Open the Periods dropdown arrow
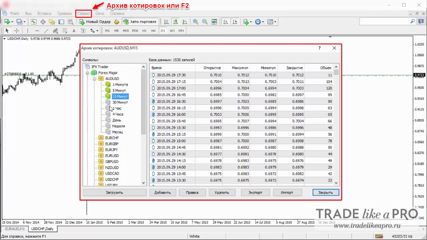 [263, 22]
